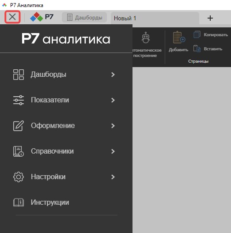The image size is (231, 233).
Task: Click the Копировать page icon
Action: (x=197, y=34)
